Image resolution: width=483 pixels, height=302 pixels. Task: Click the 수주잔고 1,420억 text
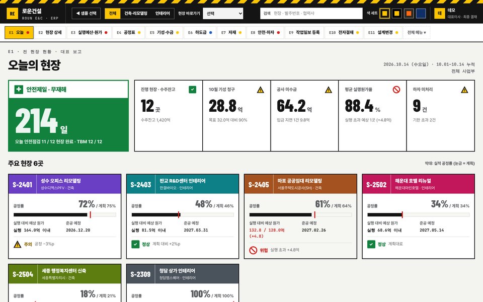coord(155,120)
